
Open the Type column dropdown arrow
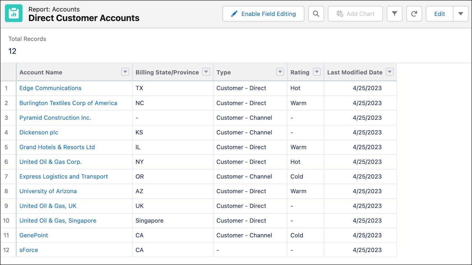click(280, 72)
